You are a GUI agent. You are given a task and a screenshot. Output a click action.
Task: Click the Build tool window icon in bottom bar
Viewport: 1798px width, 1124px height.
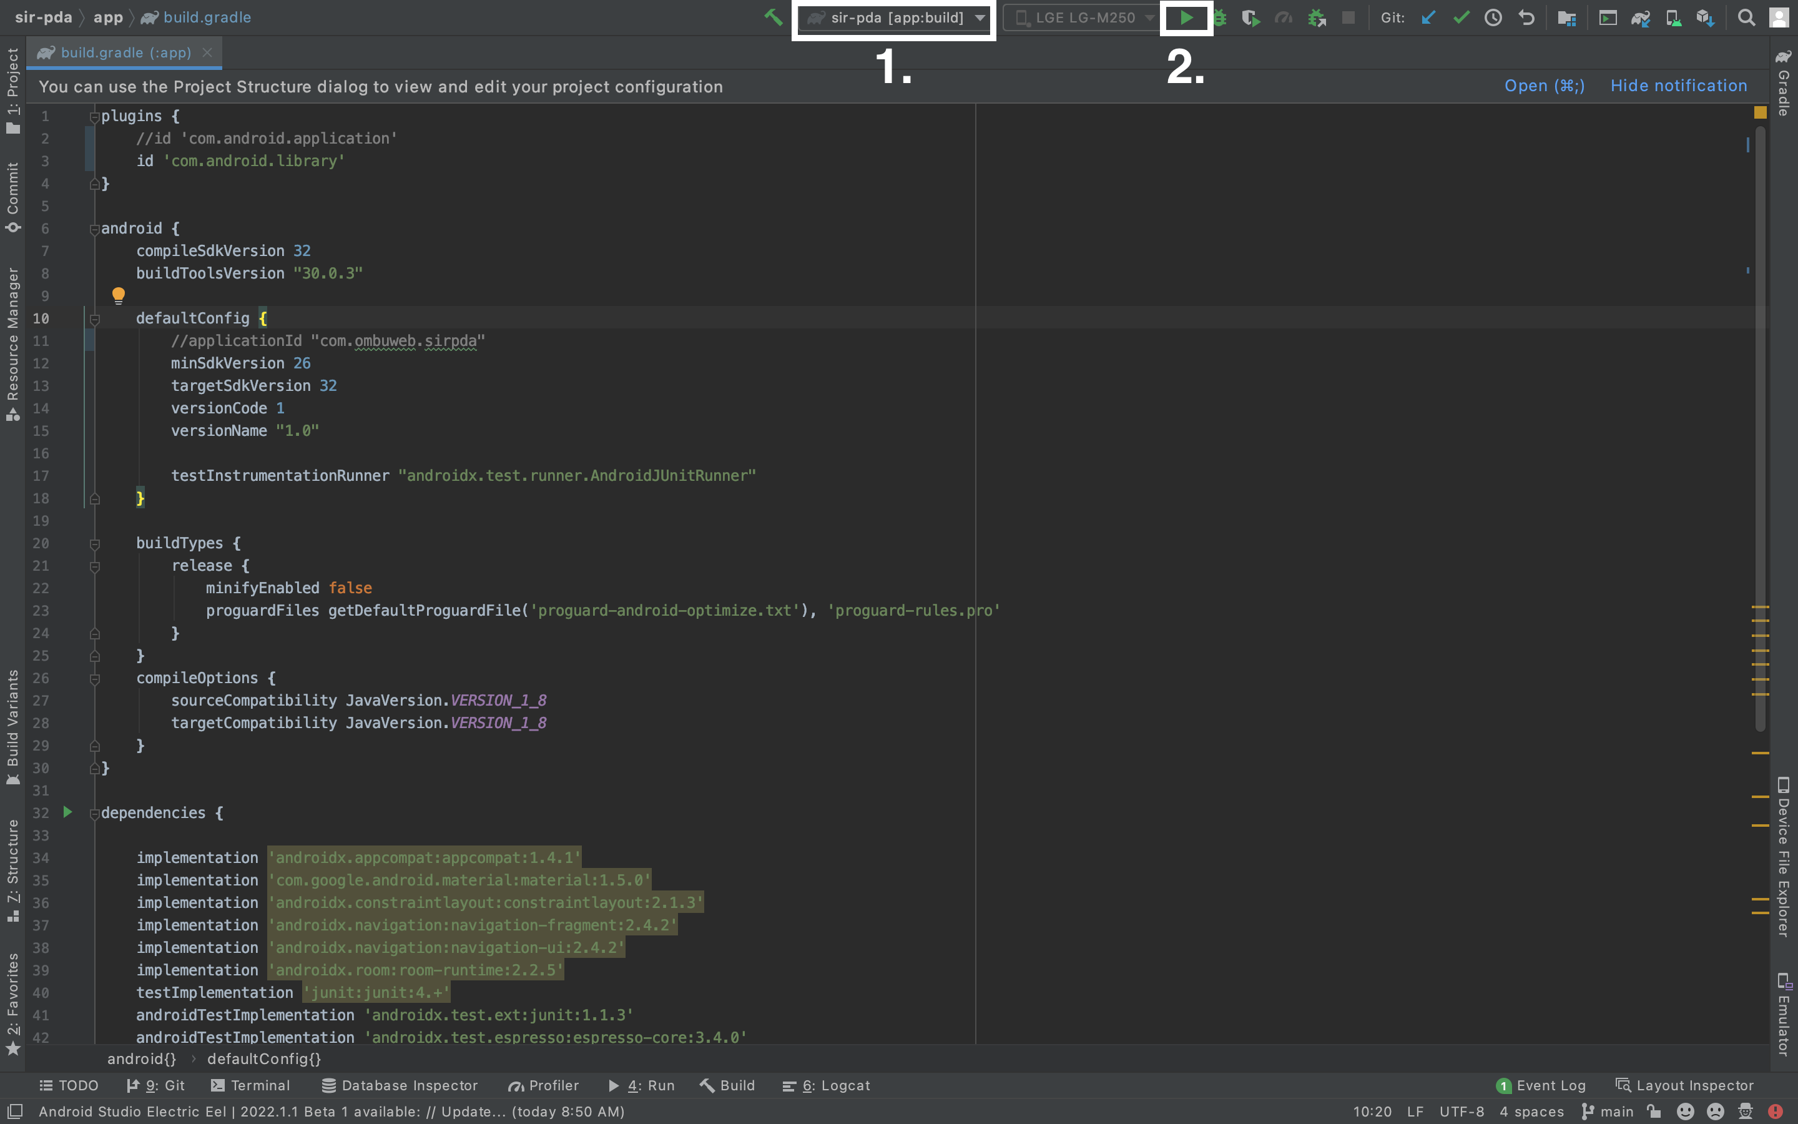coord(726,1085)
